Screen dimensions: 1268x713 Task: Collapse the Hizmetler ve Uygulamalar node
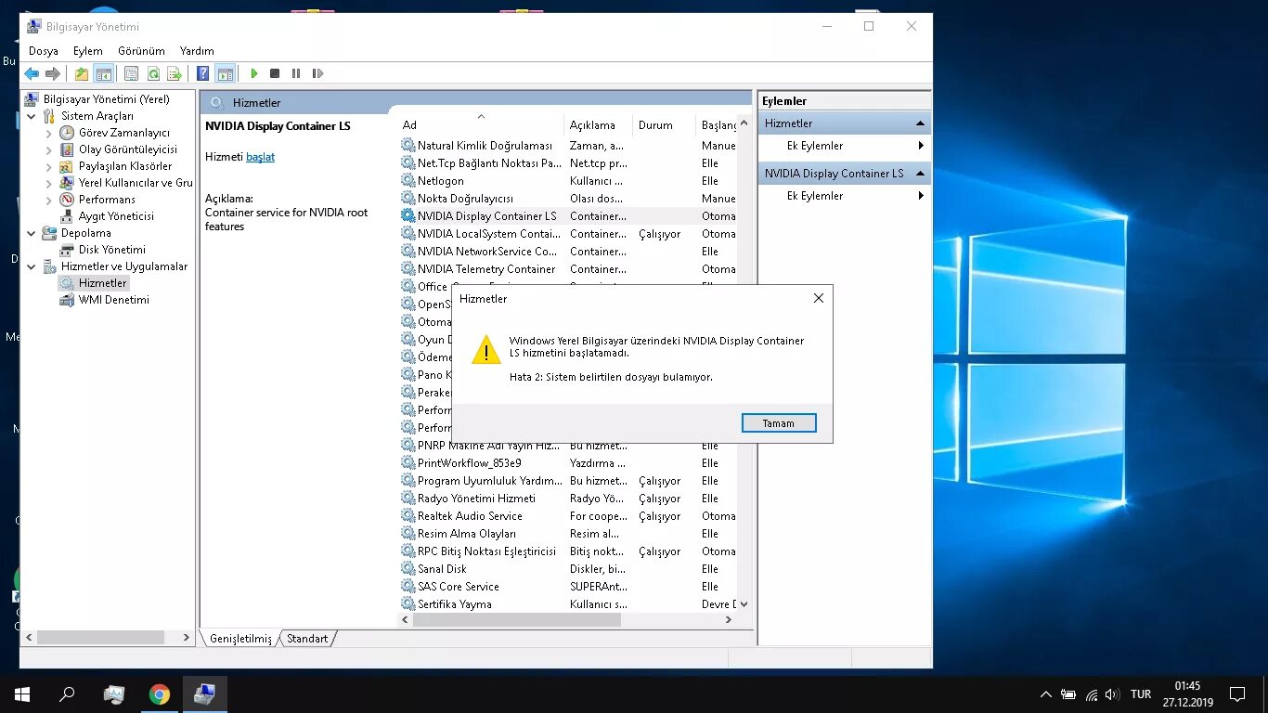click(32, 266)
